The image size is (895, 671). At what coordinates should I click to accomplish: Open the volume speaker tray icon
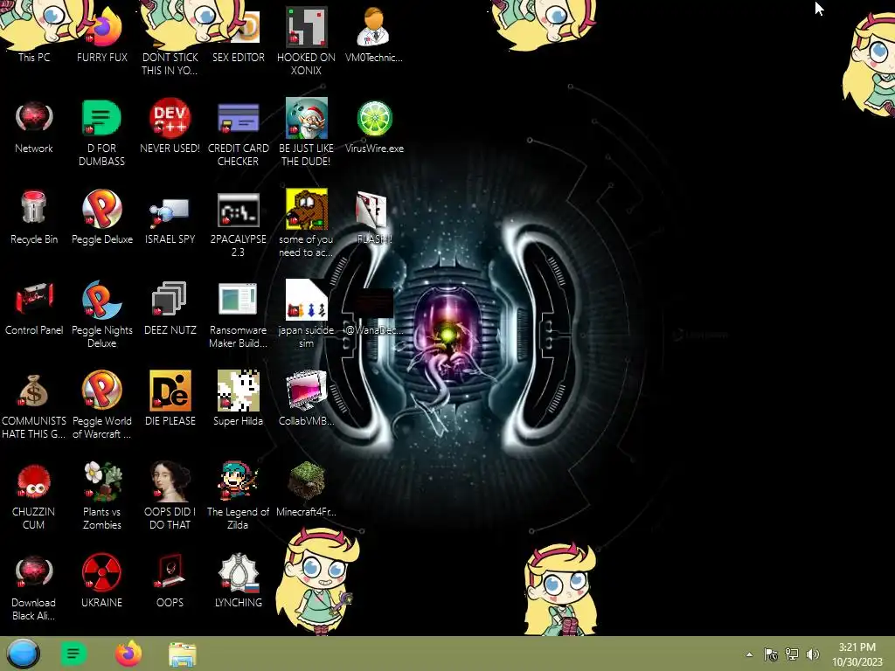[813, 654]
